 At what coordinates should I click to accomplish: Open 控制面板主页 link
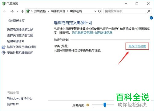(16, 21)
